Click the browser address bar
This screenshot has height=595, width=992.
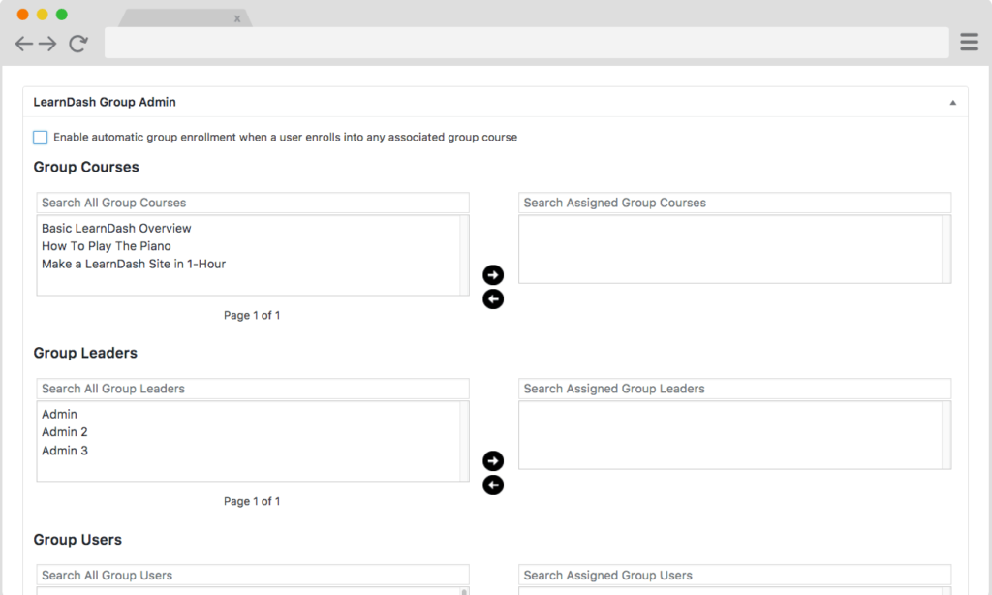pyautogui.click(x=526, y=43)
